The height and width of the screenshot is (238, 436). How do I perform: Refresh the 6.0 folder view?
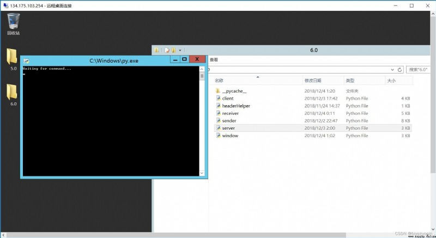pos(399,70)
